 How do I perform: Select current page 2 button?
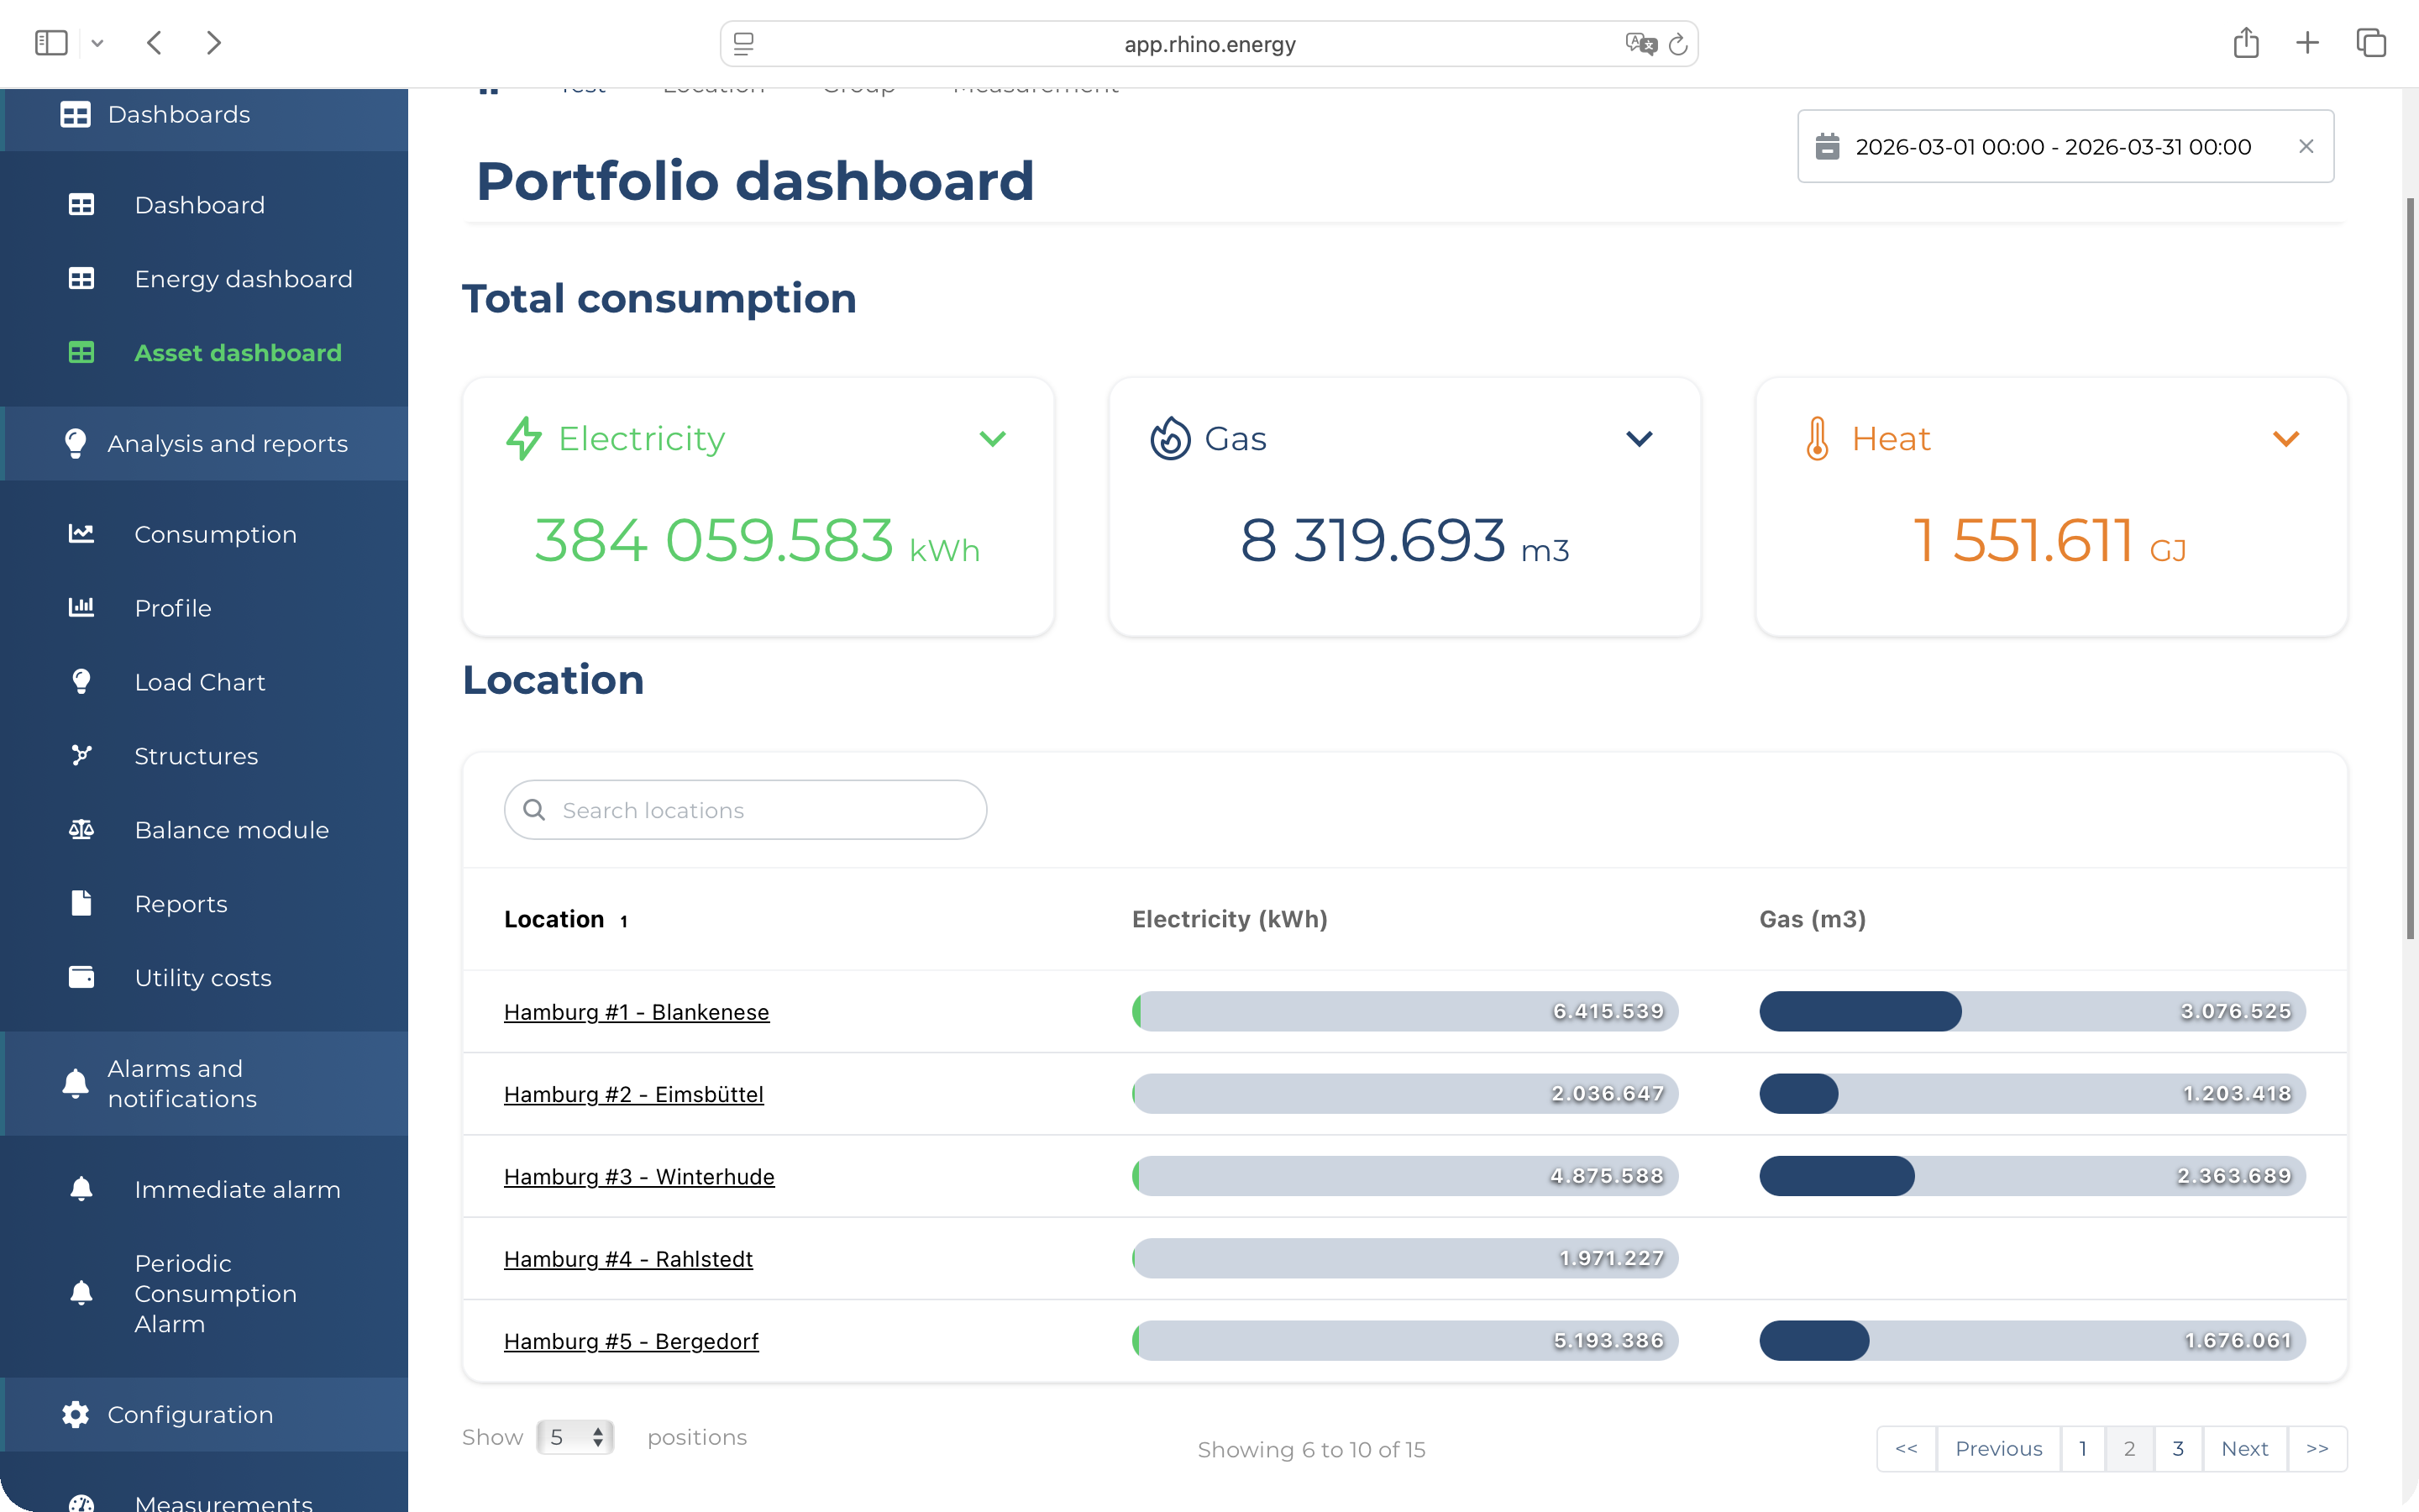click(2129, 1448)
